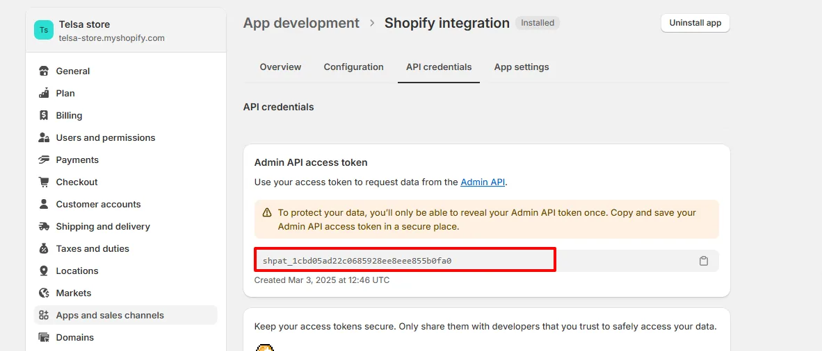The height and width of the screenshot is (351, 822).
Task: Go back to App development breadcrumb
Action: (301, 23)
